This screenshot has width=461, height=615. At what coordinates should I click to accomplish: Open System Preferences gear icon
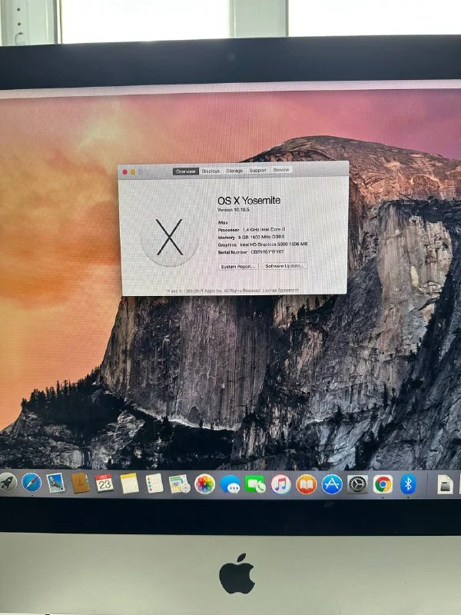coord(357,484)
